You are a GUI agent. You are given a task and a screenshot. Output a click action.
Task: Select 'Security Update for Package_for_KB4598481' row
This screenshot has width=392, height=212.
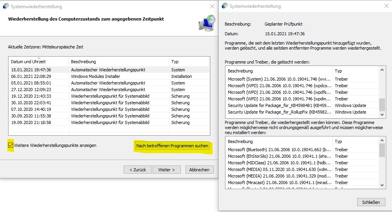pos(302,105)
